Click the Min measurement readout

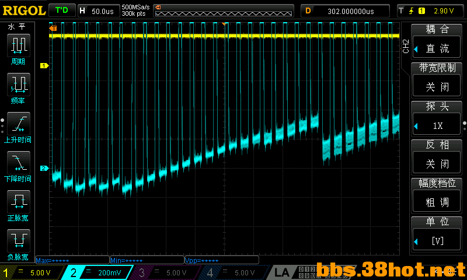(x=147, y=260)
